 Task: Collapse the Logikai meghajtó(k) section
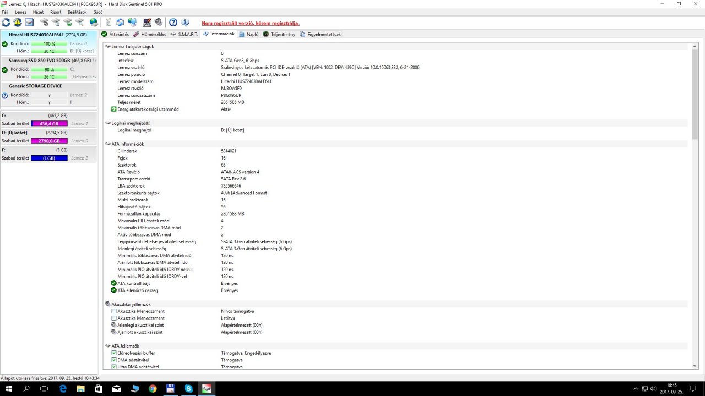point(107,123)
